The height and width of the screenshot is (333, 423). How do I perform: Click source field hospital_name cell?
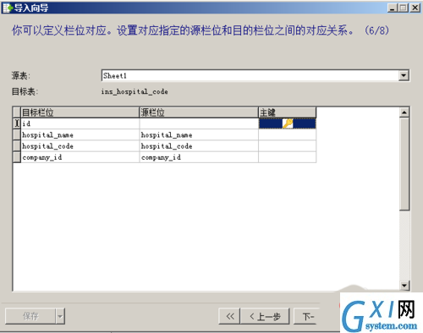click(x=199, y=134)
